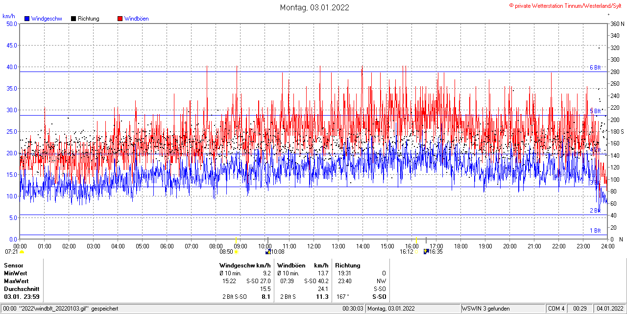Click the 2 Bft line label
Screen dimensions: 627x314
pyautogui.click(x=595, y=211)
